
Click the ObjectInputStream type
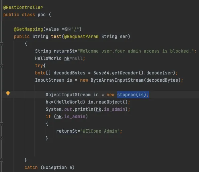coord(68,95)
